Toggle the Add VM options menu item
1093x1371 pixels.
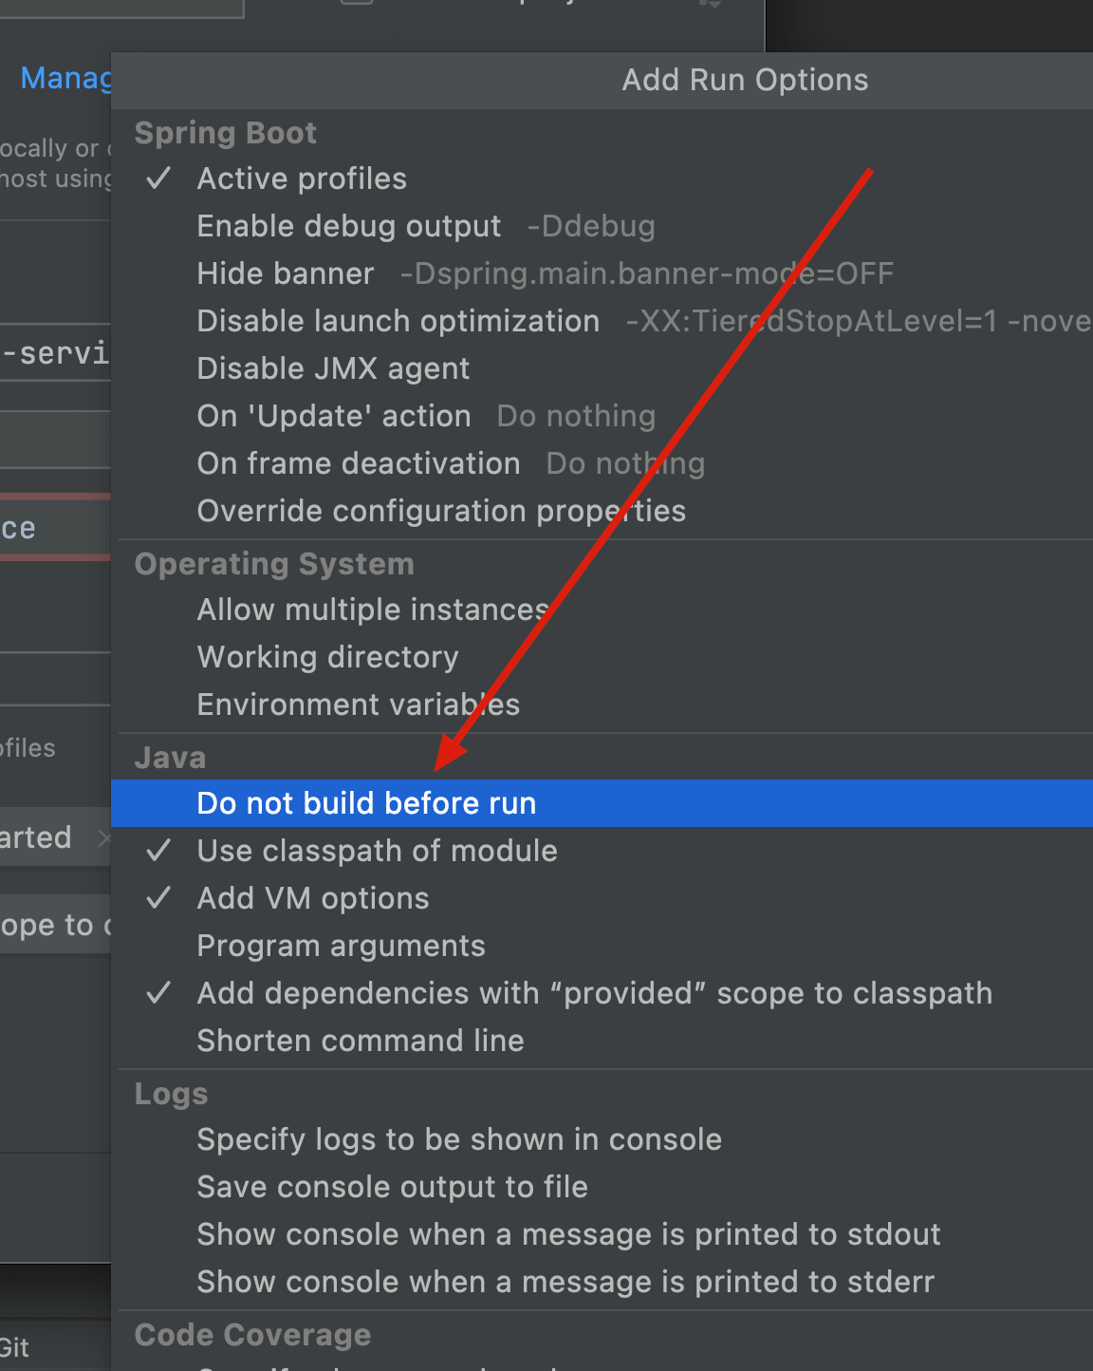point(313,898)
